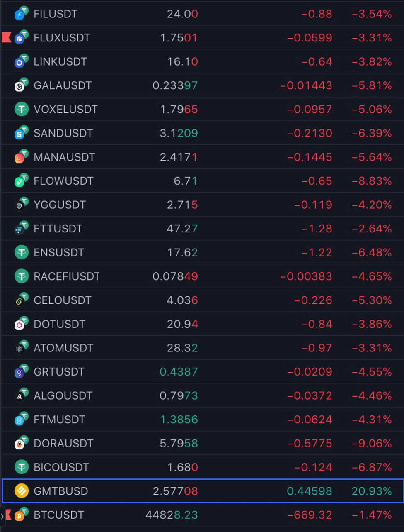Click the yellow BUSD icon beside GMTBUSD
This screenshot has height=532, width=404.
coord(22,491)
